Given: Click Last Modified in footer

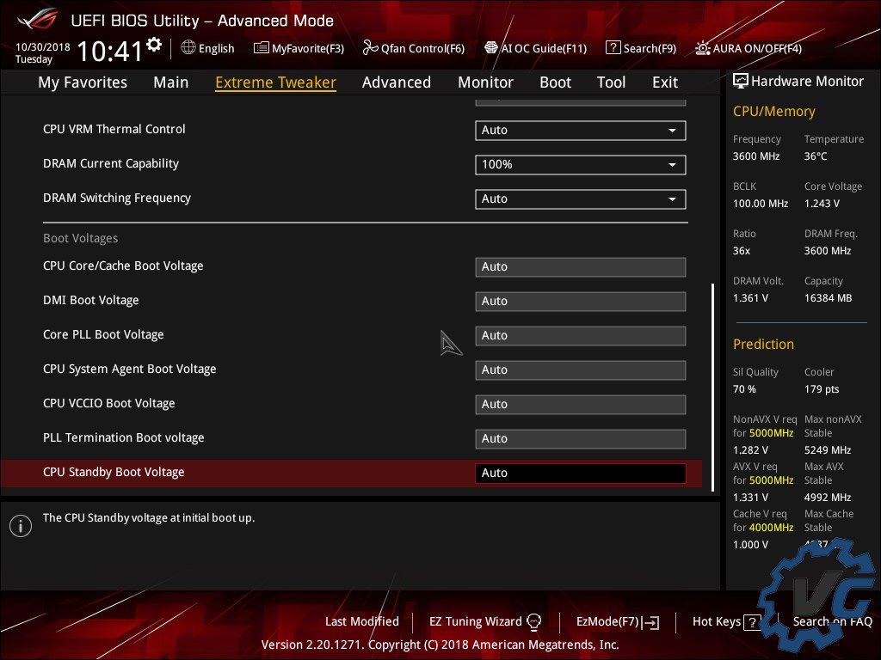Looking at the screenshot, I should click(x=362, y=621).
